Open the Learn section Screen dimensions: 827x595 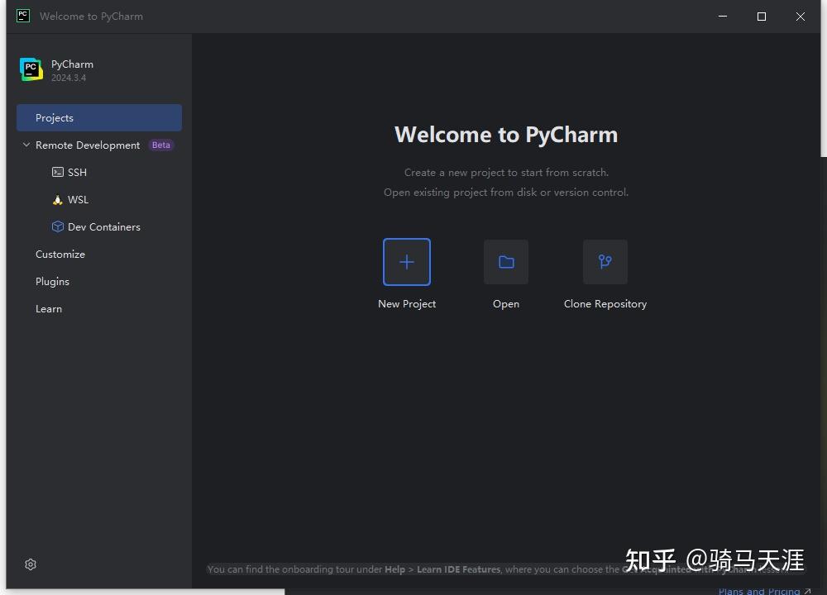point(48,308)
